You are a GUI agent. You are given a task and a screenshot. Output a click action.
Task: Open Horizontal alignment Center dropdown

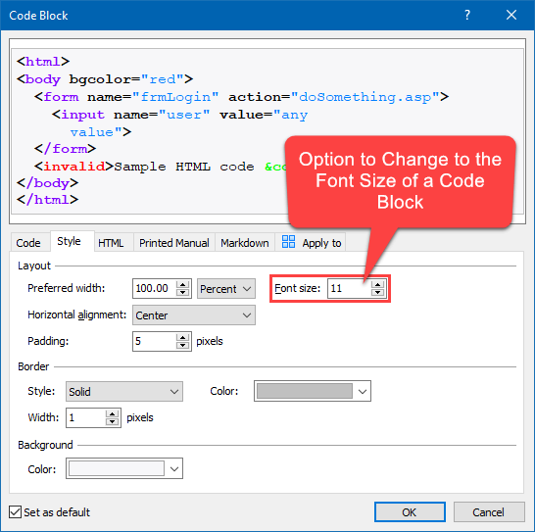[x=194, y=314]
